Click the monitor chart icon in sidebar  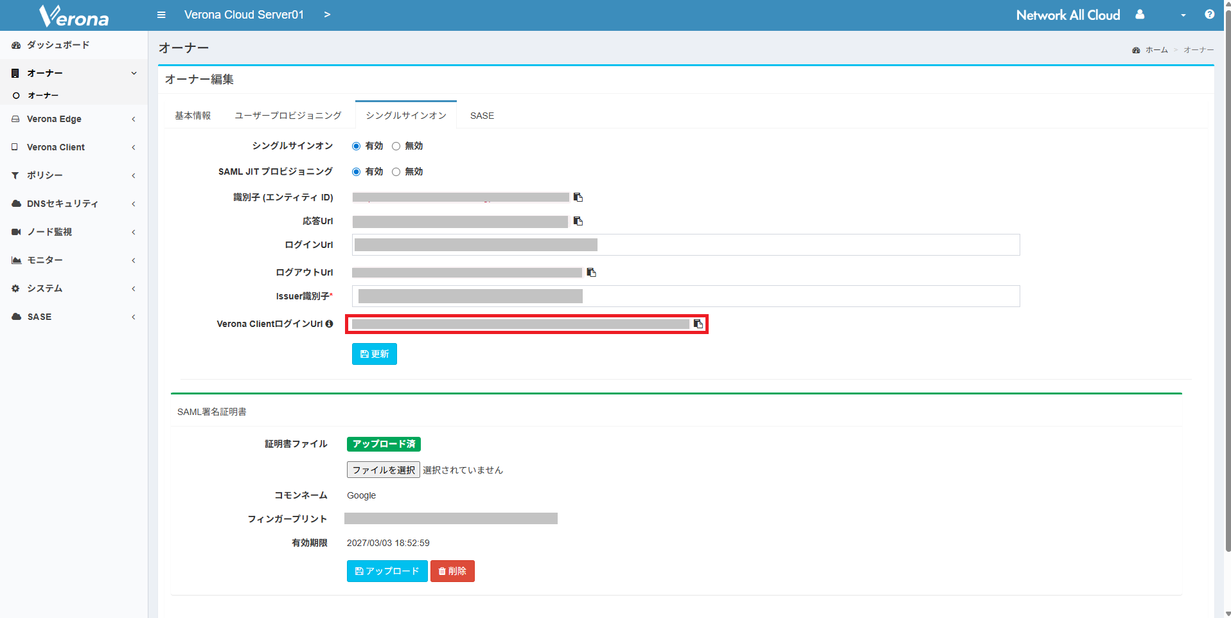click(x=16, y=260)
